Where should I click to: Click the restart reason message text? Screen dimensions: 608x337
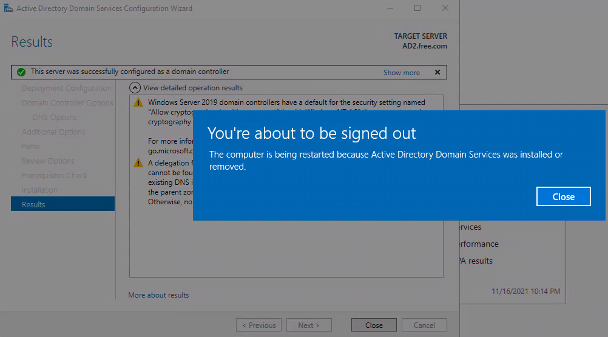(x=386, y=161)
